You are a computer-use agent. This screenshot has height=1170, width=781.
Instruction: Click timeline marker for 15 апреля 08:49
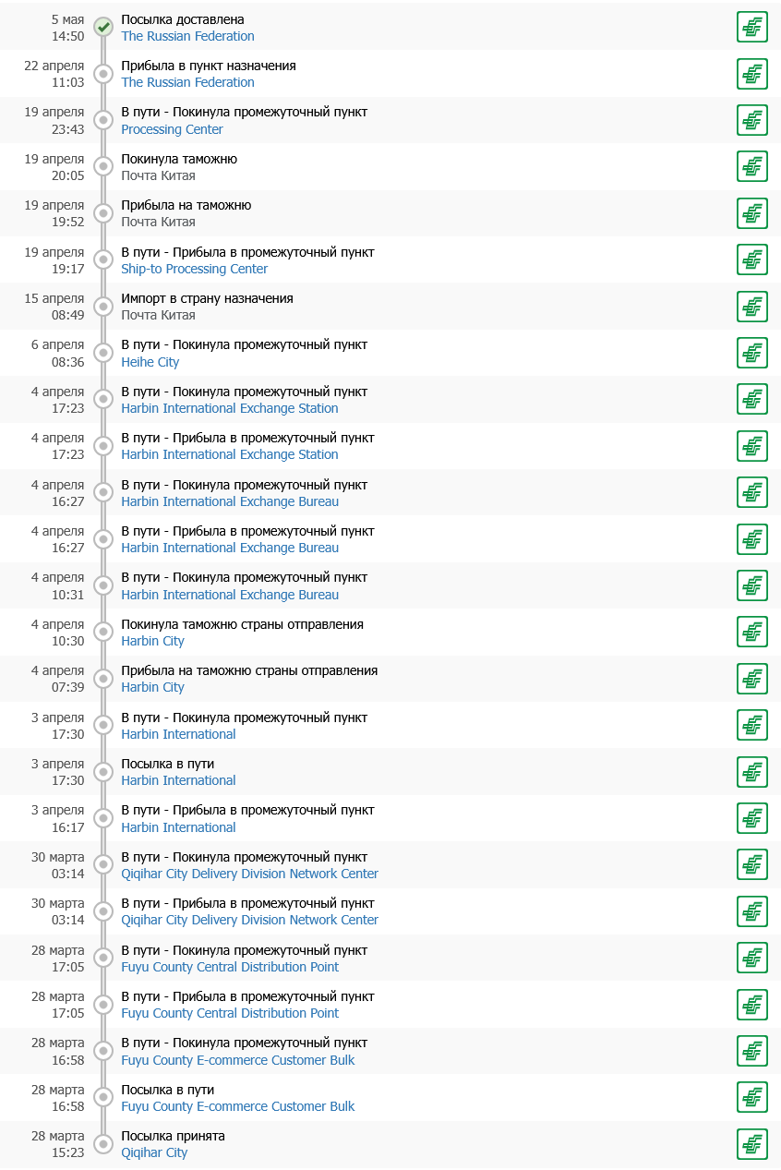pos(103,307)
